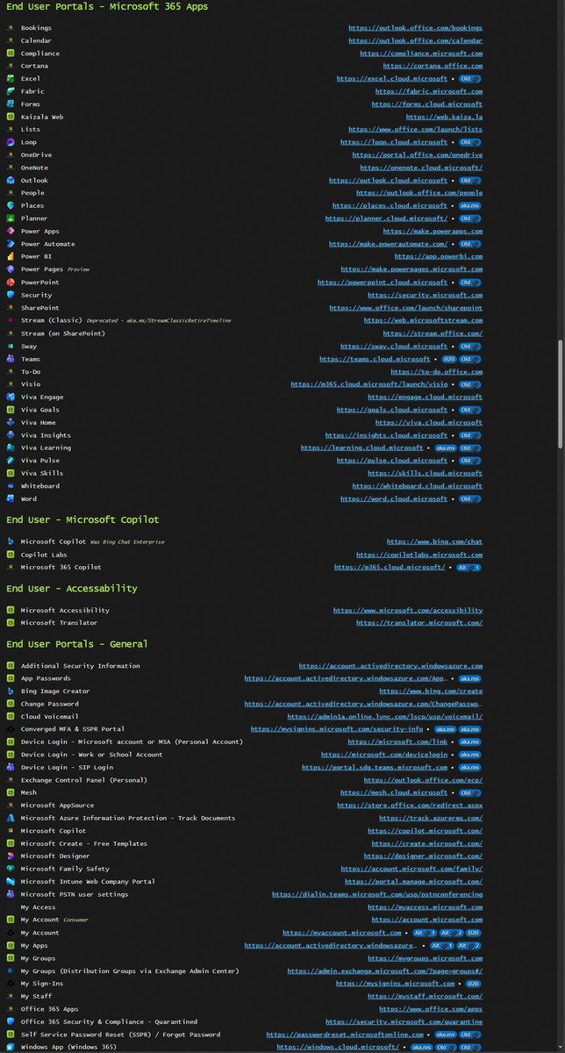565x1053 pixels.
Task: Click the PowerPoint icon
Action: point(11,283)
